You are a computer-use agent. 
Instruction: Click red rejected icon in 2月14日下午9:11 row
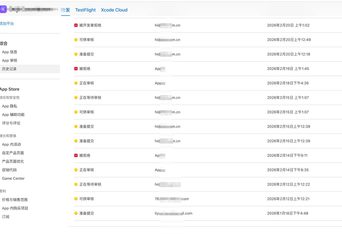pos(76,156)
